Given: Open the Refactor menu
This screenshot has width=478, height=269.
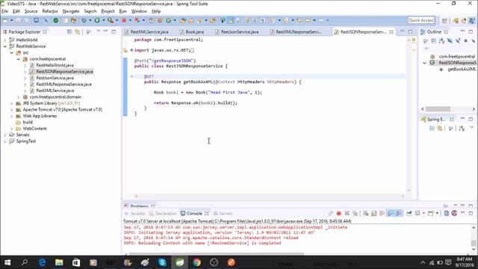Looking at the screenshot, I should point(50,11).
